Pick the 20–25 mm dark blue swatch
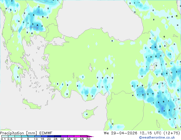 [51, 136]
